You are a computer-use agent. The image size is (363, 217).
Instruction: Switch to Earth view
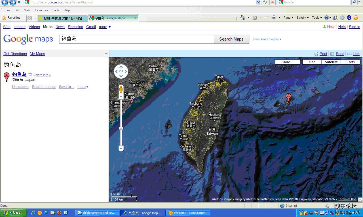tap(350, 62)
